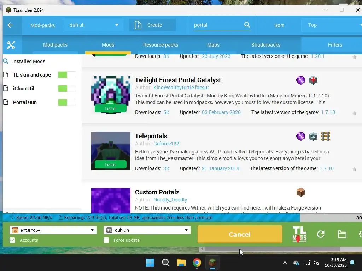Click the TLauncher Minecraft icon in taskbar

coord(212,263)
